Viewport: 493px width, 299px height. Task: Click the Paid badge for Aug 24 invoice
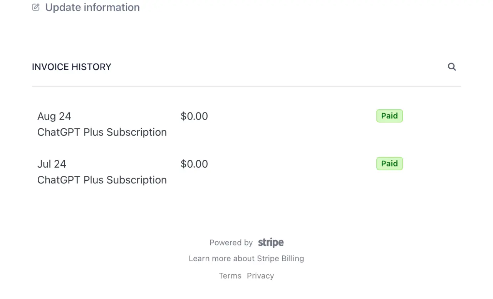(389, 116)
